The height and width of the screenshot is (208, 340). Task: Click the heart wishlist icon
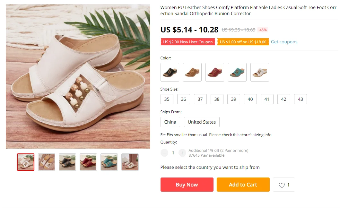tap(282, 185)
